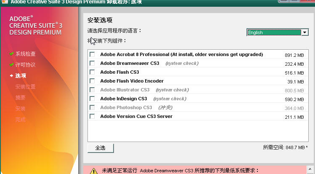315x174 pixels.
Task: Click the 安装位置 step in sidebar
Action: coord(26,87)
